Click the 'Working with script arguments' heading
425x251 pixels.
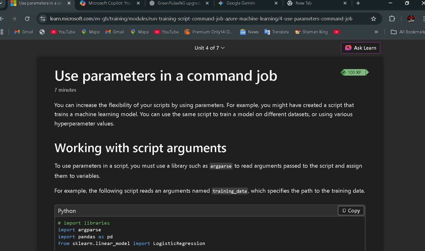(140, 148)
